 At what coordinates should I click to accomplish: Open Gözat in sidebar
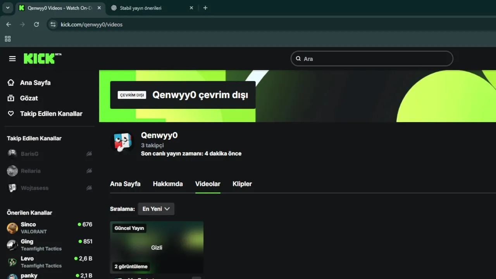coord(29,98)
